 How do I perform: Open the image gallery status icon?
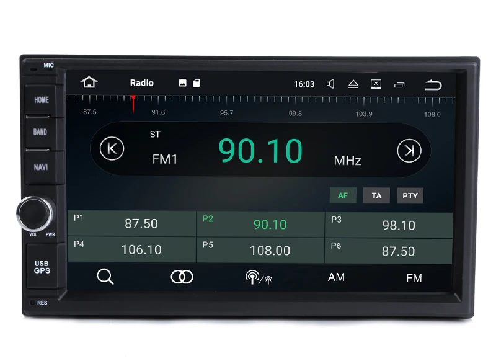tap(182, 83)
